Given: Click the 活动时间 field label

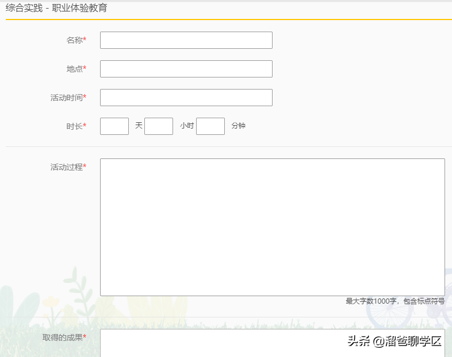Looking at the screenshot, I should coord(68,98).
